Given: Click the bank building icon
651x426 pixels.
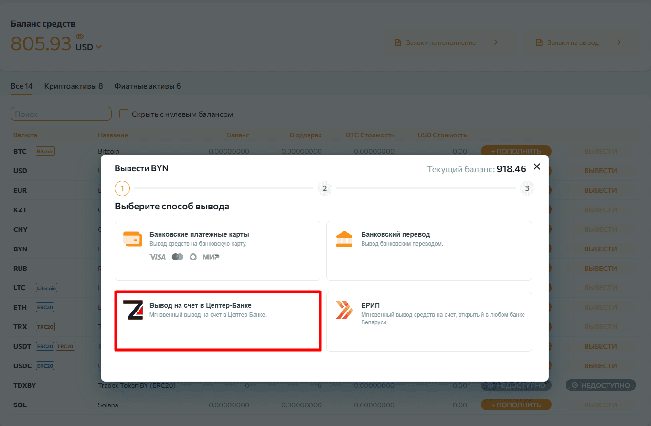Looking at the screenshot, I should tap(344, 239).
